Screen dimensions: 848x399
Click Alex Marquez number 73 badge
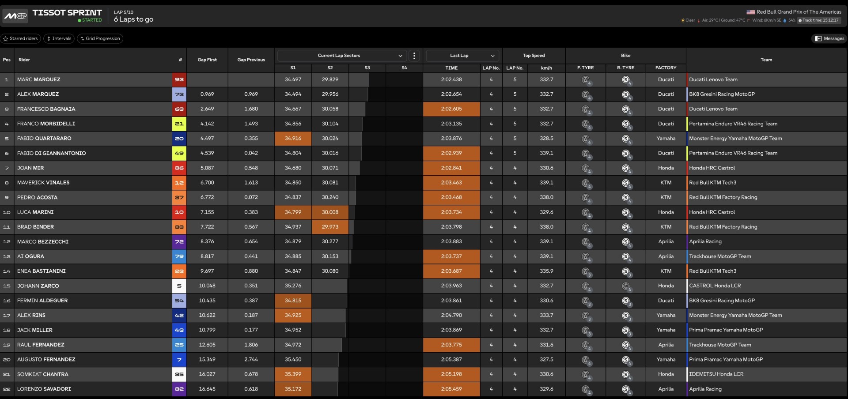tap(179, 94)
